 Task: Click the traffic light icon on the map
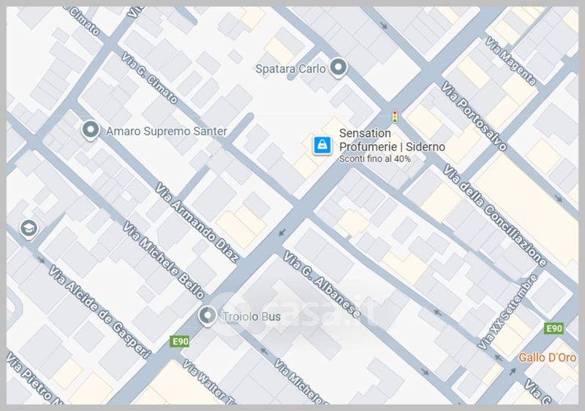coord(394,117)
